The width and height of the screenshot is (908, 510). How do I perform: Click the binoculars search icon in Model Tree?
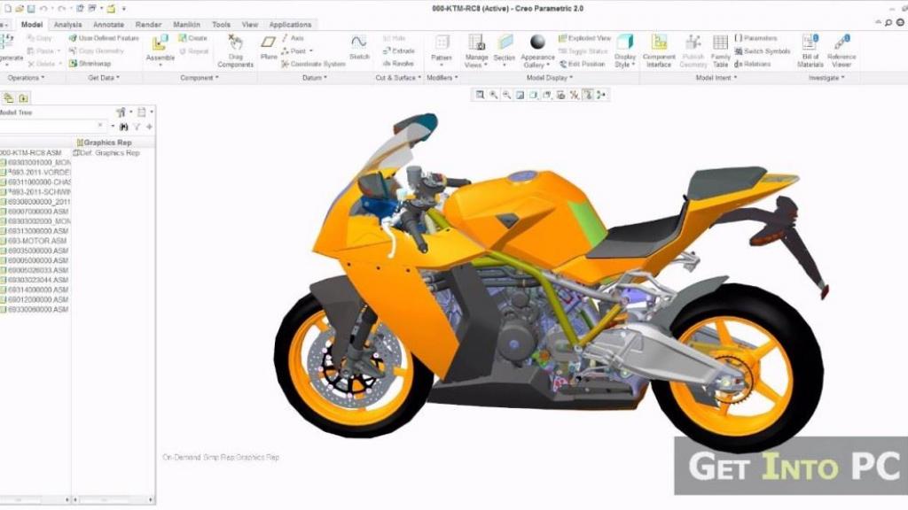tap(123, 127)
